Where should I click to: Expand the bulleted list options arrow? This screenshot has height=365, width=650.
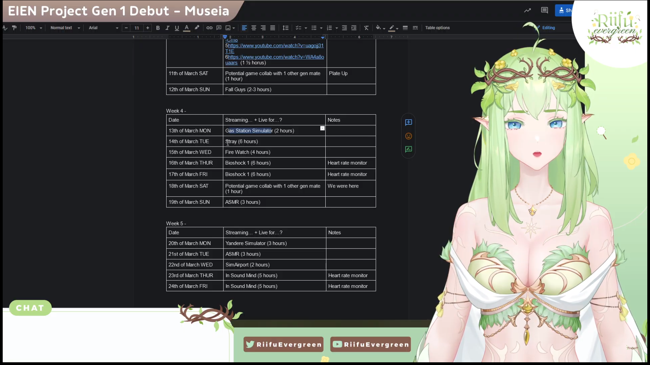click(x=321, y=28)
